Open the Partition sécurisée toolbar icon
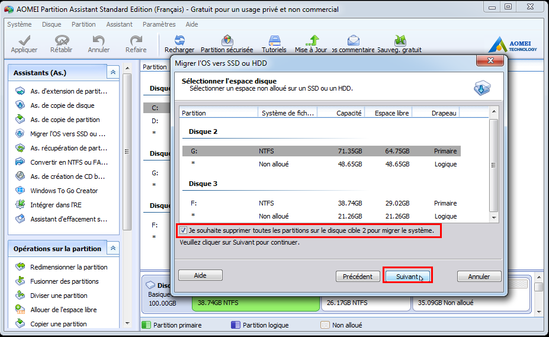This screenshot has height=337, width=549. point(227,41)
